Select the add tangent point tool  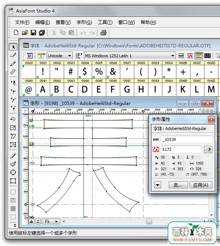coord(13,108)
